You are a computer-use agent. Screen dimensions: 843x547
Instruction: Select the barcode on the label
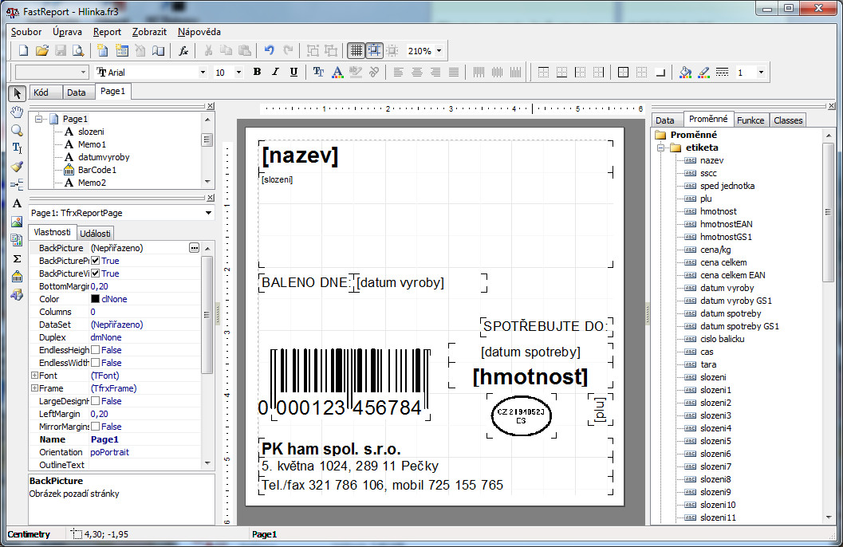coord(350,383)
